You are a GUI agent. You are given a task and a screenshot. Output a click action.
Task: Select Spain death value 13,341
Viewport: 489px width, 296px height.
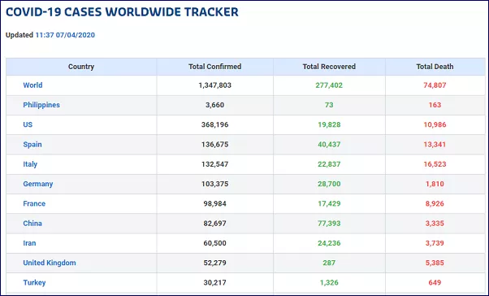click(435, 144)
